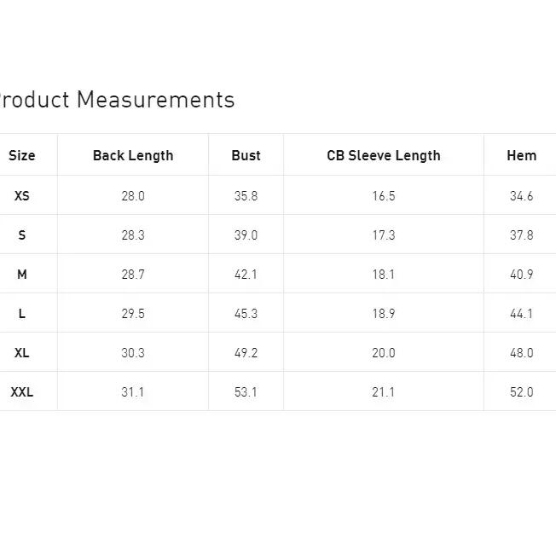556x556 pixels.
Task: Select the bust value 42.1
Action: tap(246, 275)
